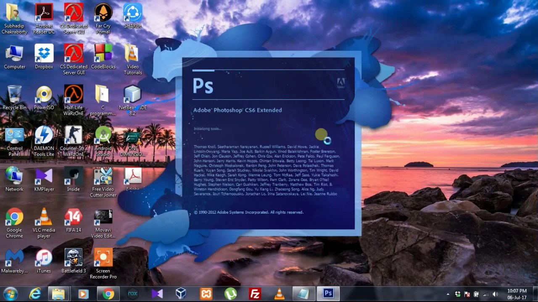
Task: Open XAMPP from the taskbar
Action: tap(206, 294)
